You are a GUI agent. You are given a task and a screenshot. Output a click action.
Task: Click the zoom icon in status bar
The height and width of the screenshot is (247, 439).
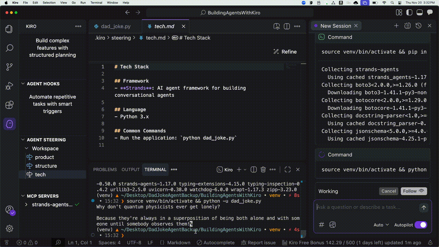[58, 243]
